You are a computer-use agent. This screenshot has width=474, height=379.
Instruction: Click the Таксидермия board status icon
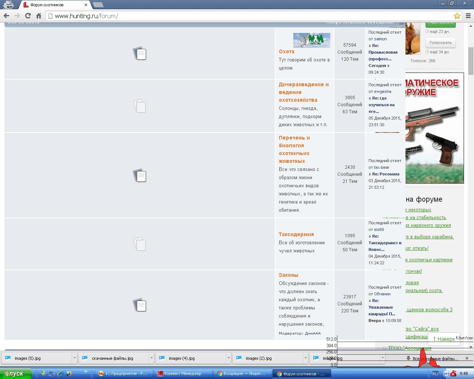(x=140, y=244)
